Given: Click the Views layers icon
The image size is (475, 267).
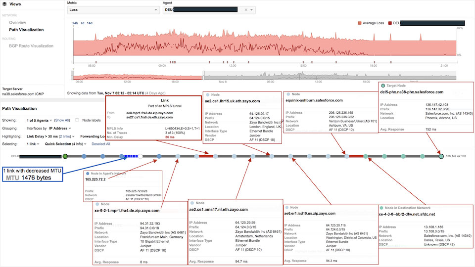Looking at the screenshot, I should click(x=5, y=4).
